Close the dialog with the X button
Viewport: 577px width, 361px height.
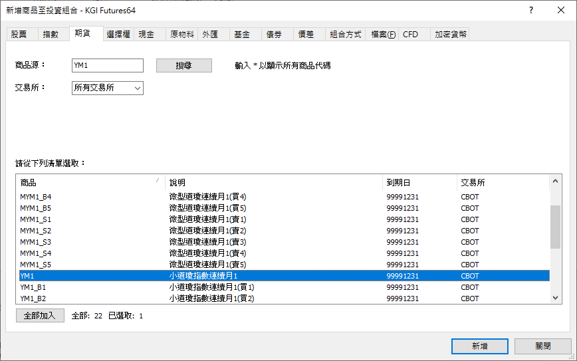[561, 10]
